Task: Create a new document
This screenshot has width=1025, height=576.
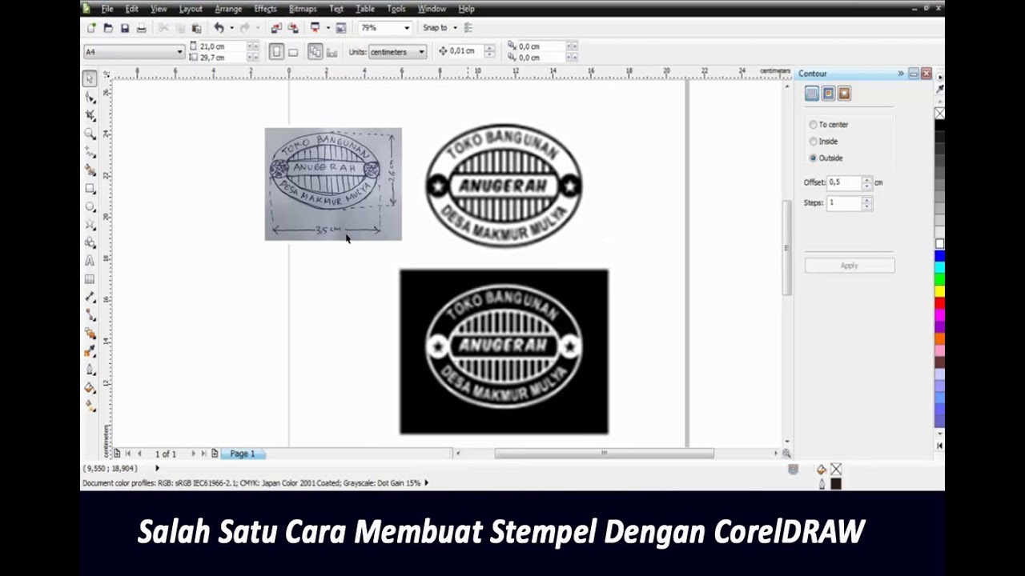Action: (92, 28)
